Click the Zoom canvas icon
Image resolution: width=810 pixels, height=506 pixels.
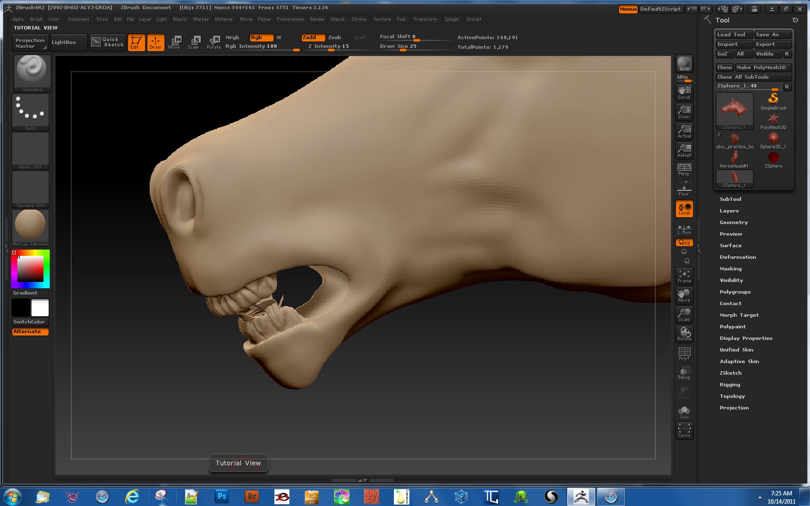684,112
